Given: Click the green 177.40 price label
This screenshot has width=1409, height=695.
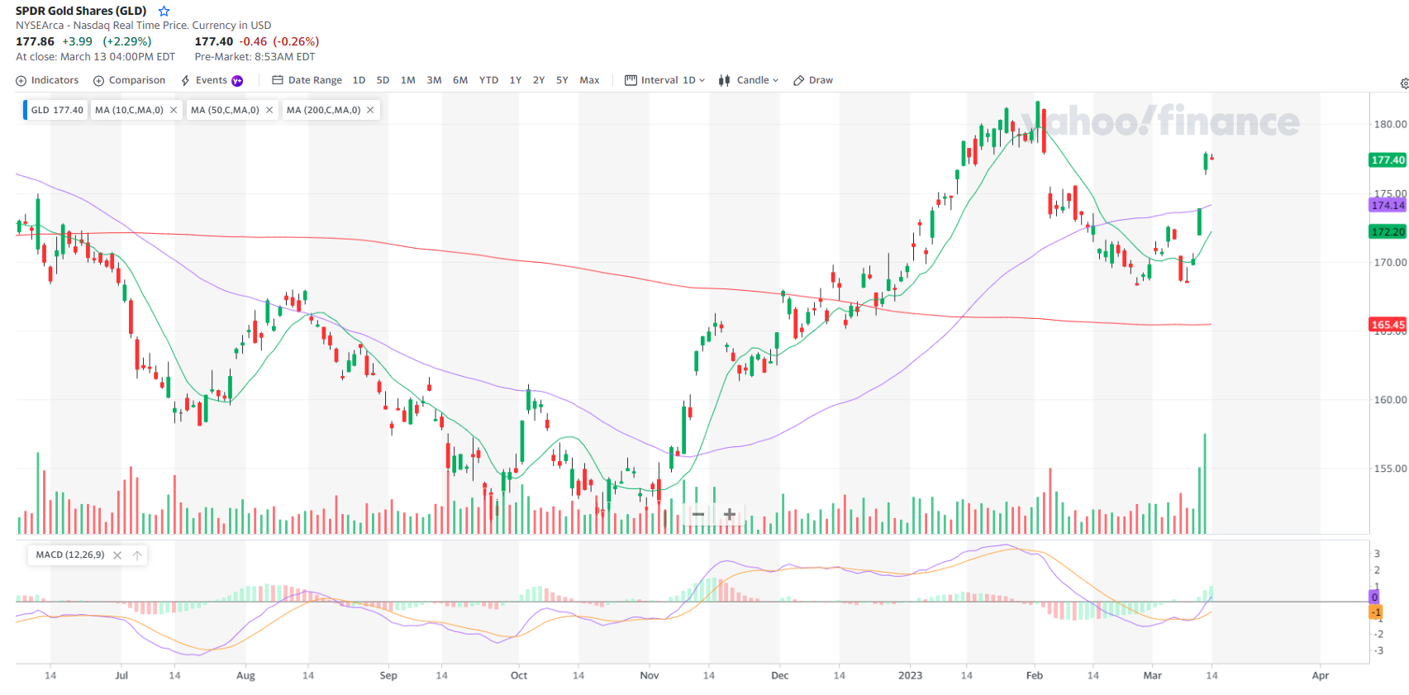Looking at the screenshot, I should click(1388, 160).
